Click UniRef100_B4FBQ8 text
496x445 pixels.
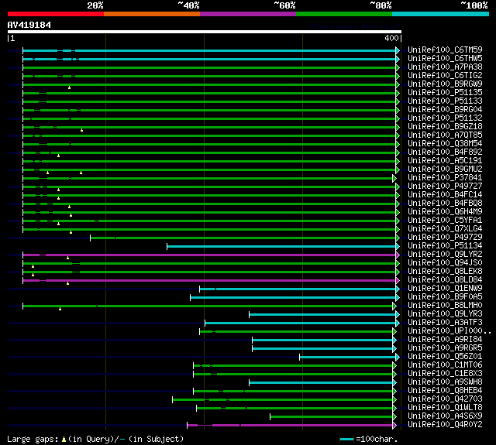click(445, 203)
